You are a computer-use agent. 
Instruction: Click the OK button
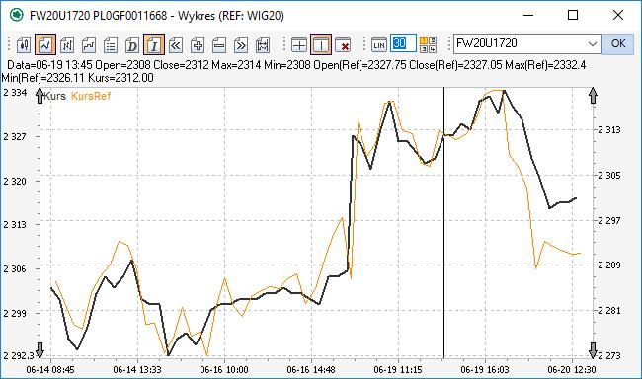[618, 43]
